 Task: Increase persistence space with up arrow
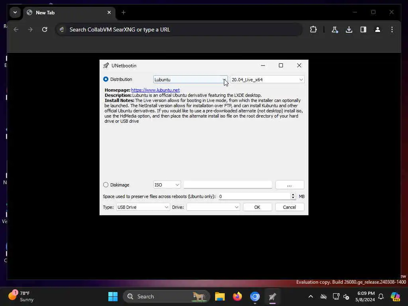click(x=293, y=194)
